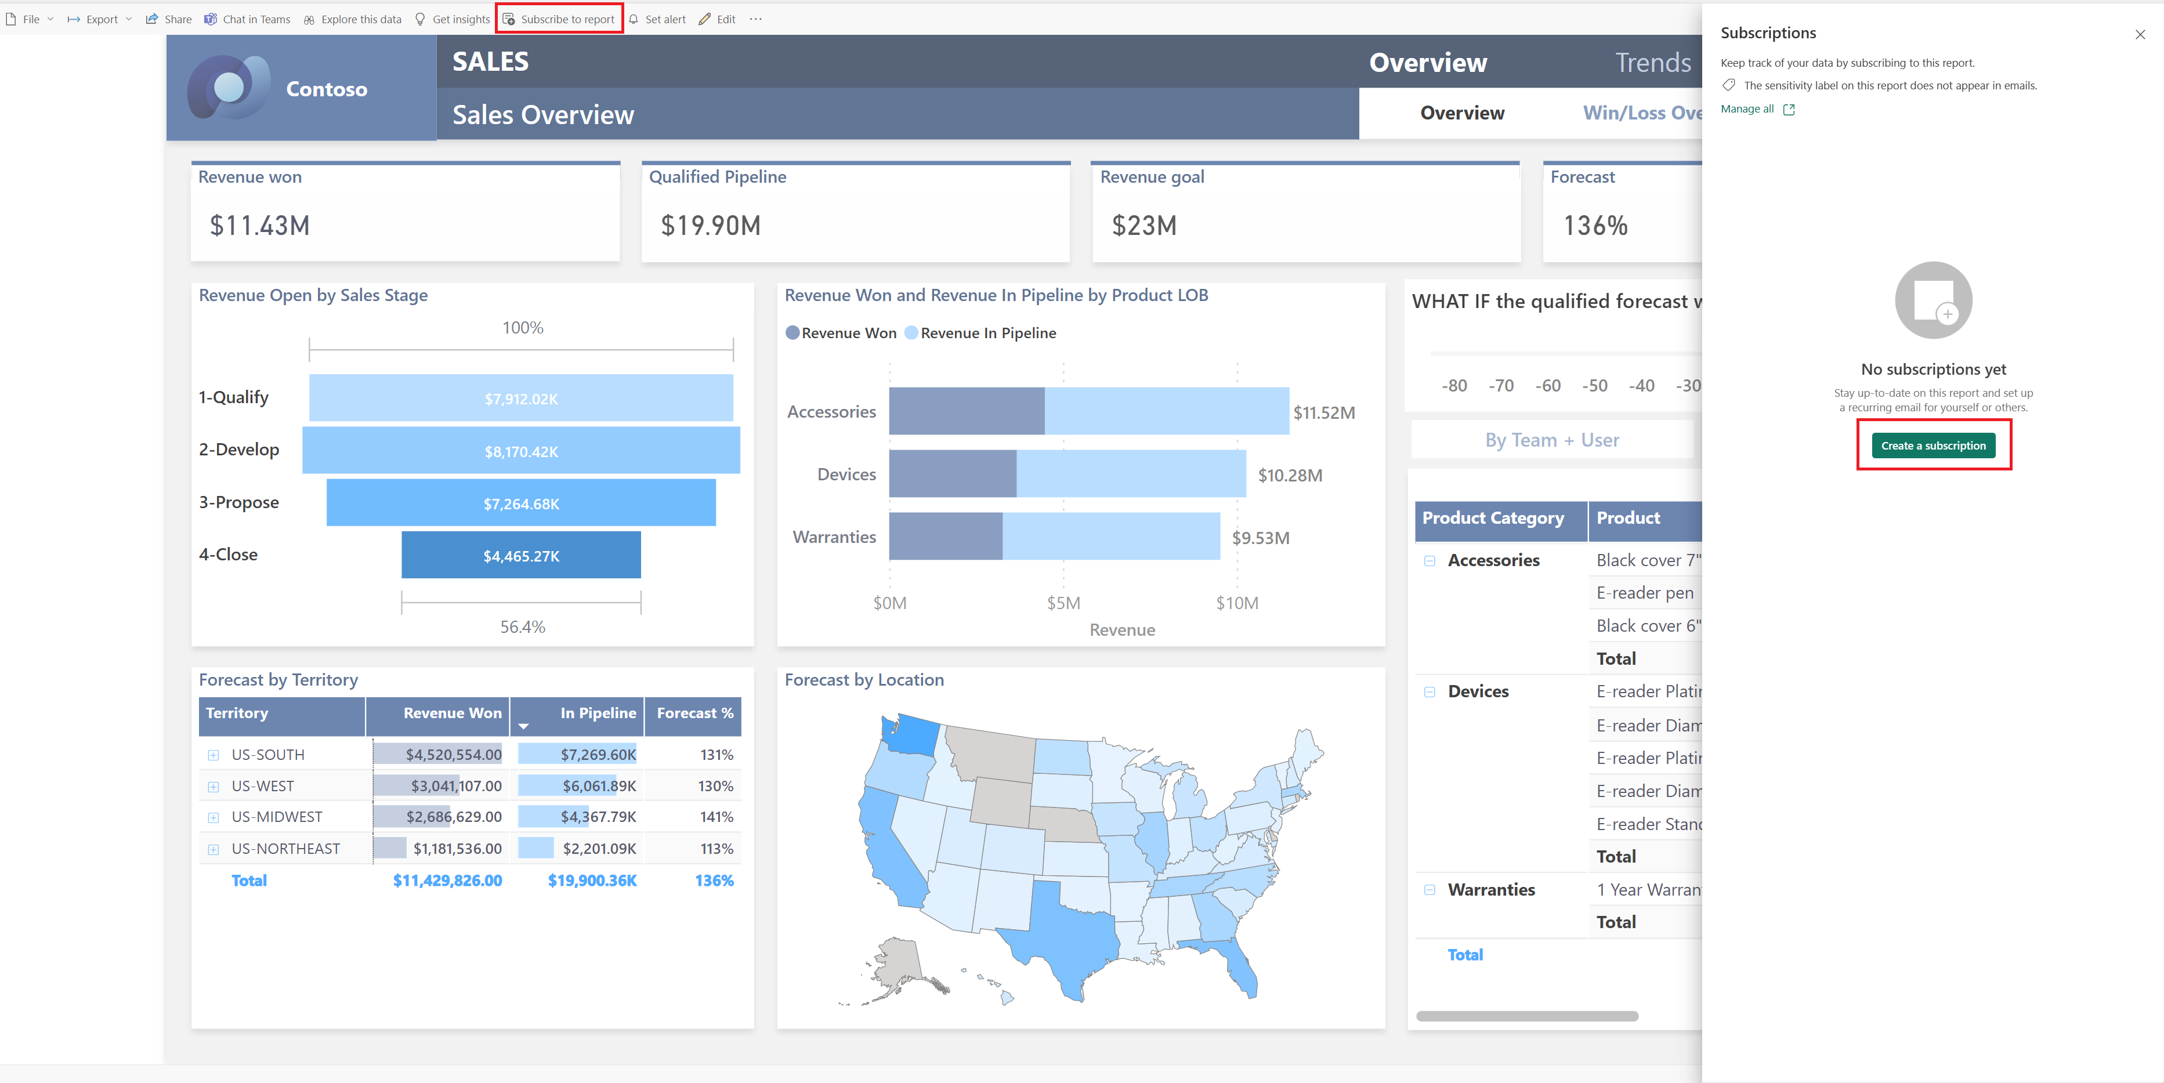Click the Subscribe to report icon
Screen dimensions: 2164x1083
[509, 19]
